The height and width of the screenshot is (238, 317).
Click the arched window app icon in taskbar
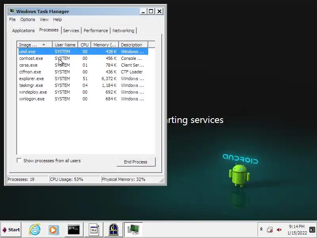[x=113, y=230]
